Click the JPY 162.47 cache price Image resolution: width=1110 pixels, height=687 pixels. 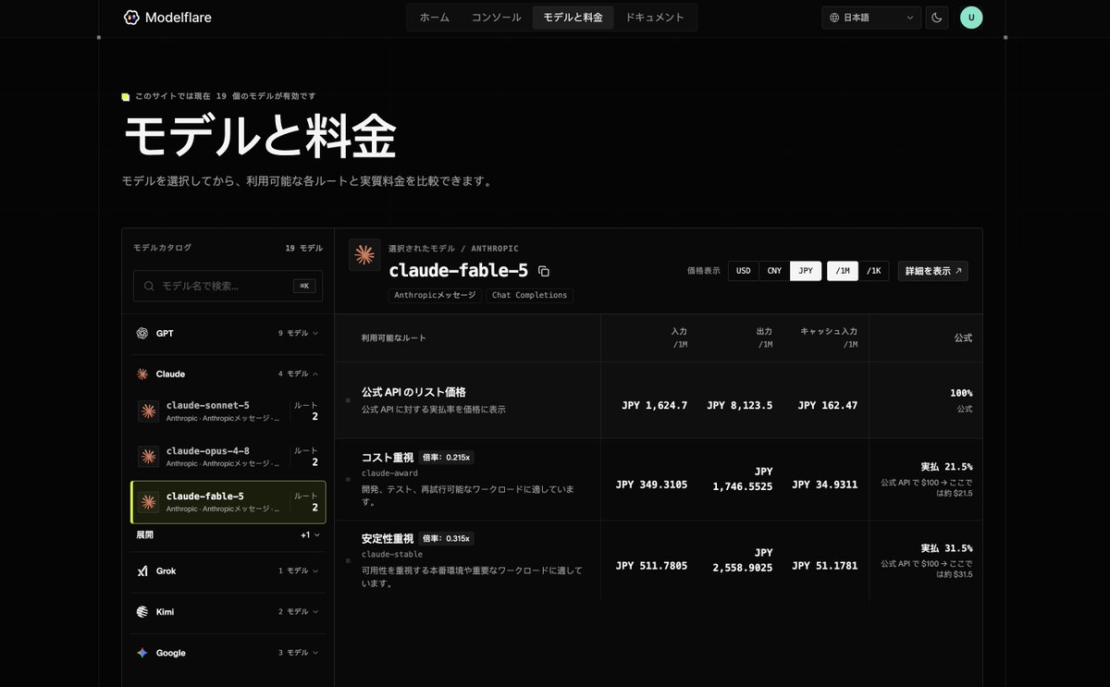click(827, 405)
